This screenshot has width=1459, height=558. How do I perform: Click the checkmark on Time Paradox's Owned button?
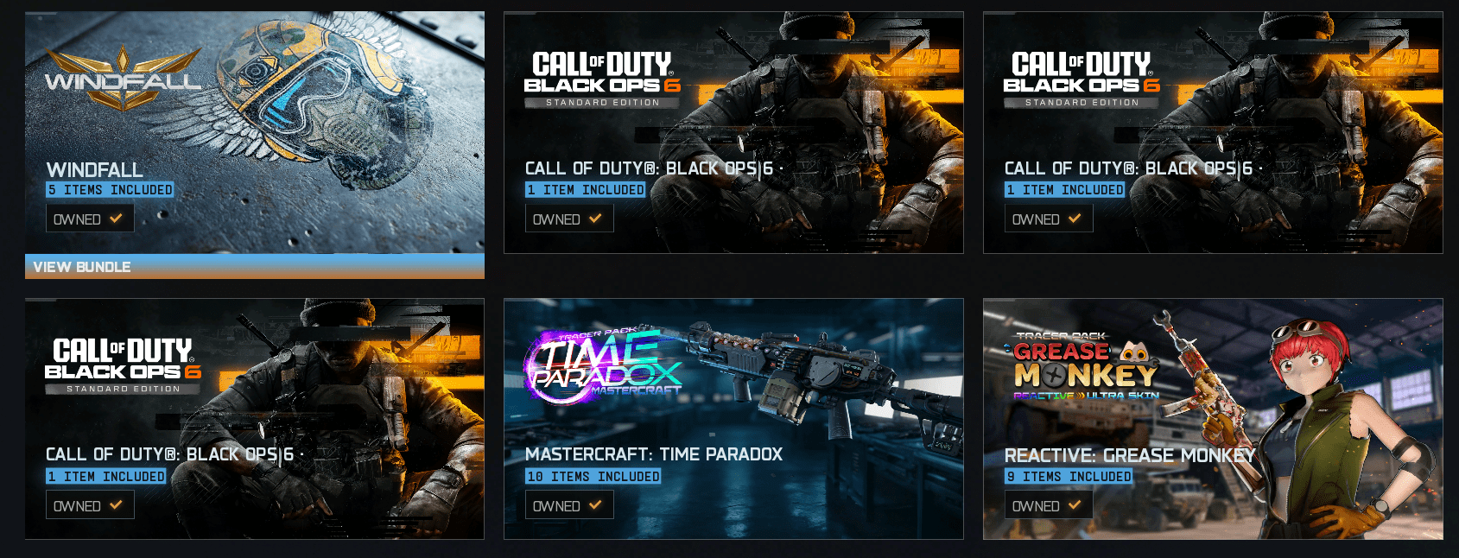pos(595,505)
